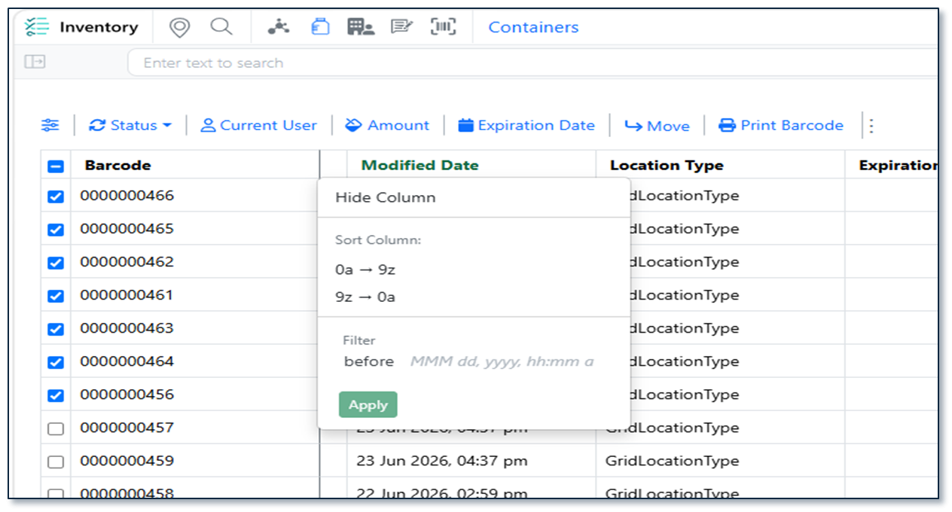Click the Enter text to search field
The height and width of the screenshot is (512, 952).
(533, 62)
